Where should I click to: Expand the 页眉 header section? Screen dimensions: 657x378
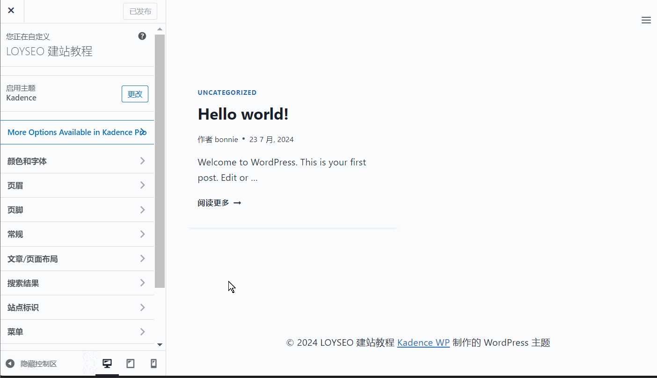click(77, 185)
